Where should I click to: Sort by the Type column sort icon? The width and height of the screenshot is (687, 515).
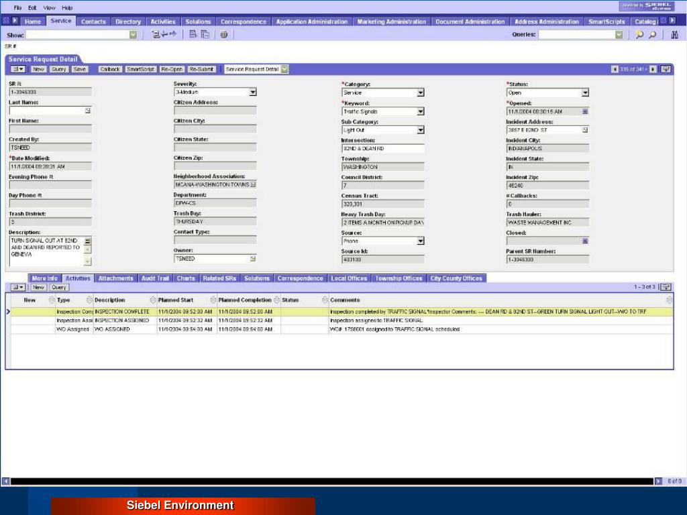coord(89,300)
